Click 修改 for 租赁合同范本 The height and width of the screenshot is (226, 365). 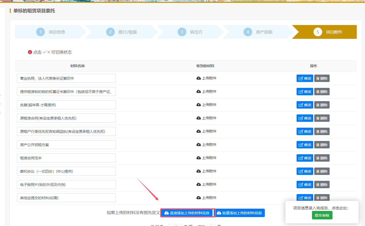305,158
